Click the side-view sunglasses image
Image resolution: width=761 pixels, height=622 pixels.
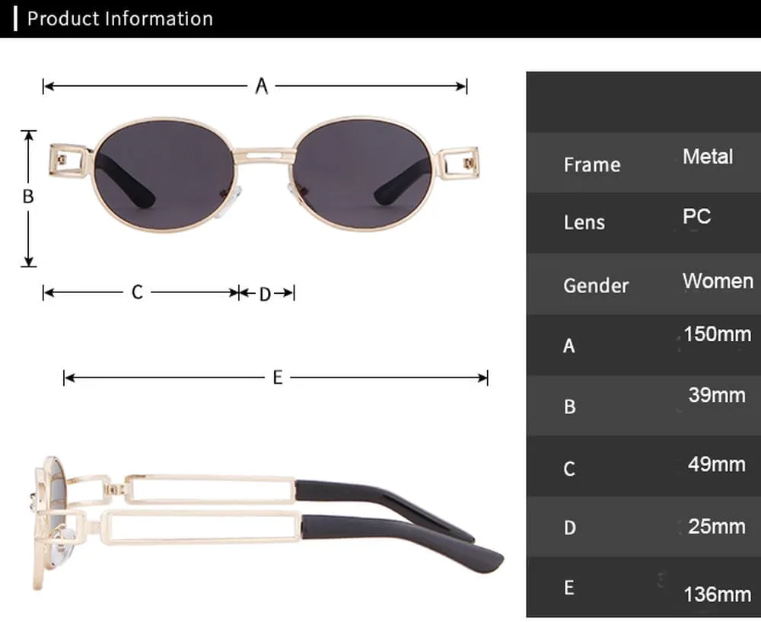click(x=266, y=524)
